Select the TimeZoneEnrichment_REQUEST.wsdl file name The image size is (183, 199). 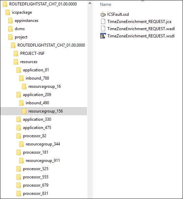(x=141, y=36)
